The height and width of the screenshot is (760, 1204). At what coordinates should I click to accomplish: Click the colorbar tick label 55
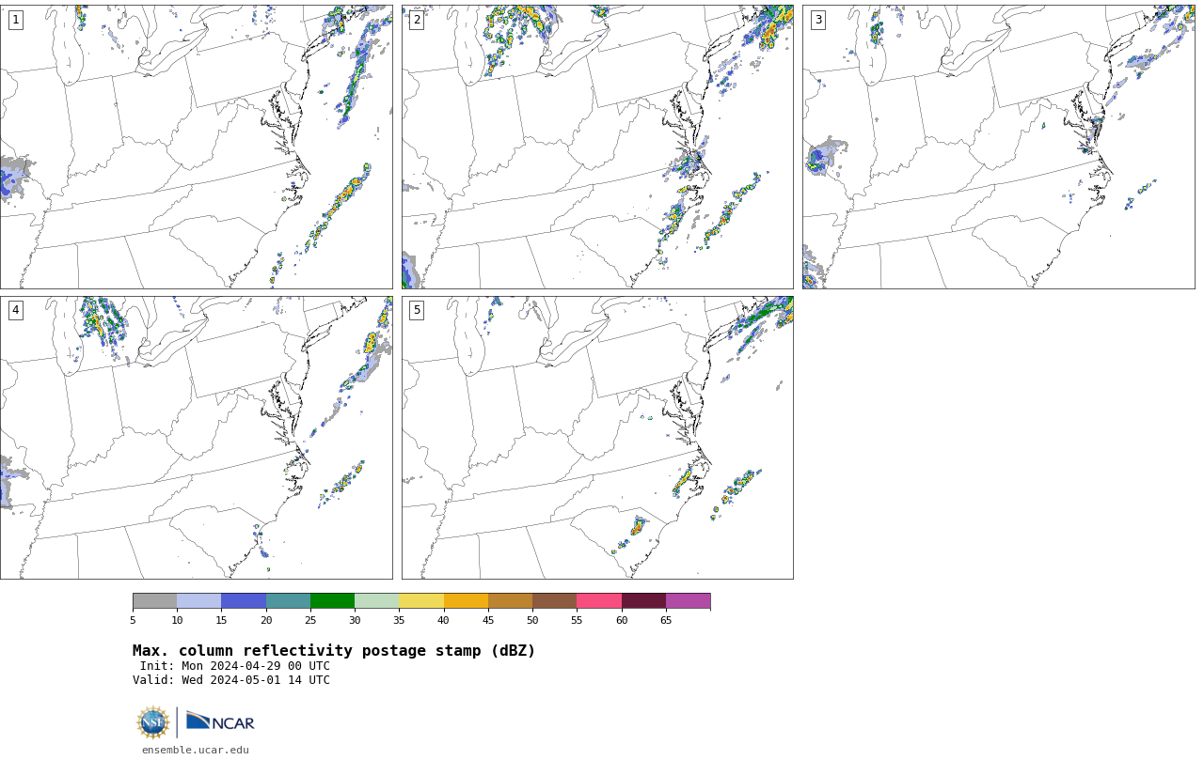(577, 620)
